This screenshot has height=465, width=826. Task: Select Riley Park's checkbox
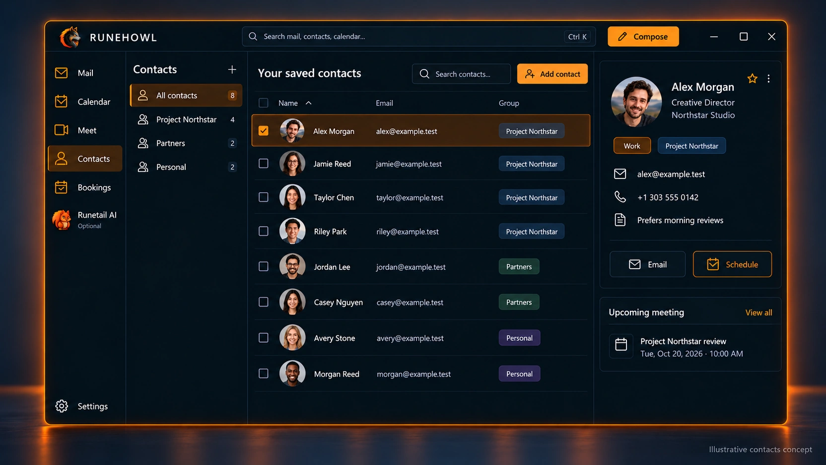point(264,231)
